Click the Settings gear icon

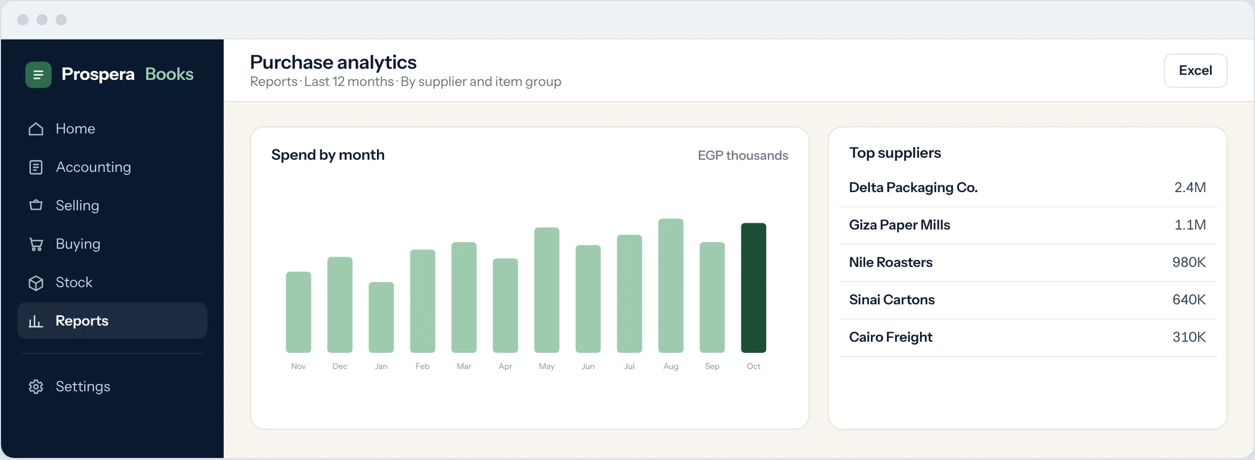click(36, 386)
